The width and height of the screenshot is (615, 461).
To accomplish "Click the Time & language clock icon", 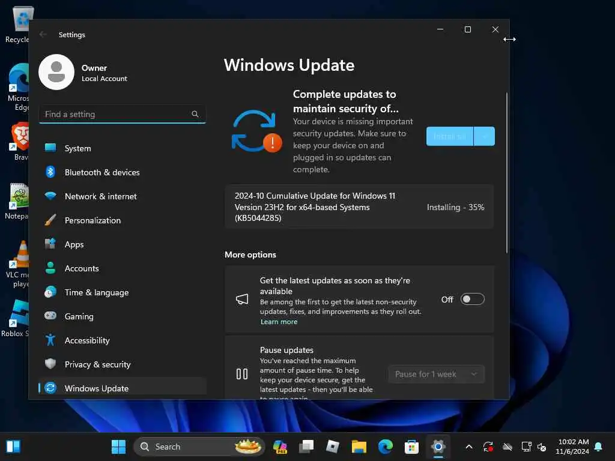I will pyautogui.click(x=50, y=292).
